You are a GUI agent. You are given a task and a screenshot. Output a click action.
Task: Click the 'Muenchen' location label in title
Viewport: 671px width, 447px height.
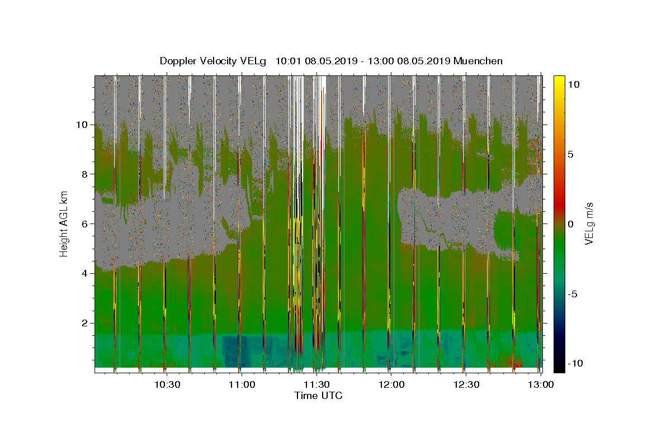pyautogui.click(x=478, y=61)
